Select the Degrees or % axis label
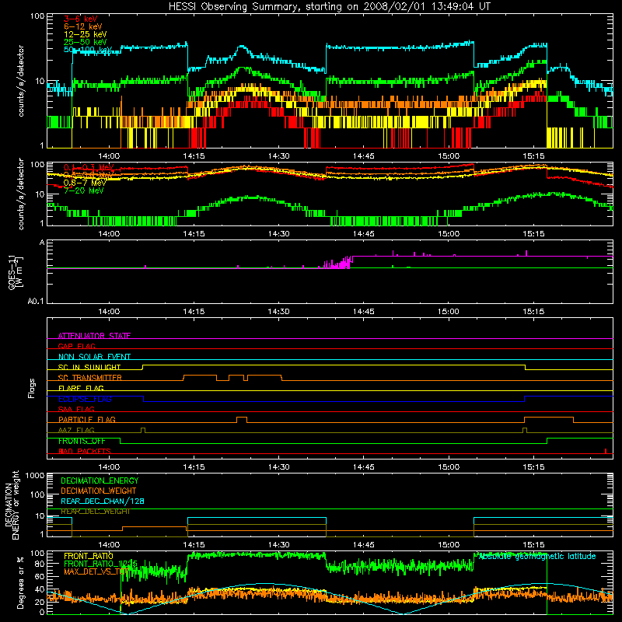Viewport: 622px width, 622px height. tap(20, 582)
